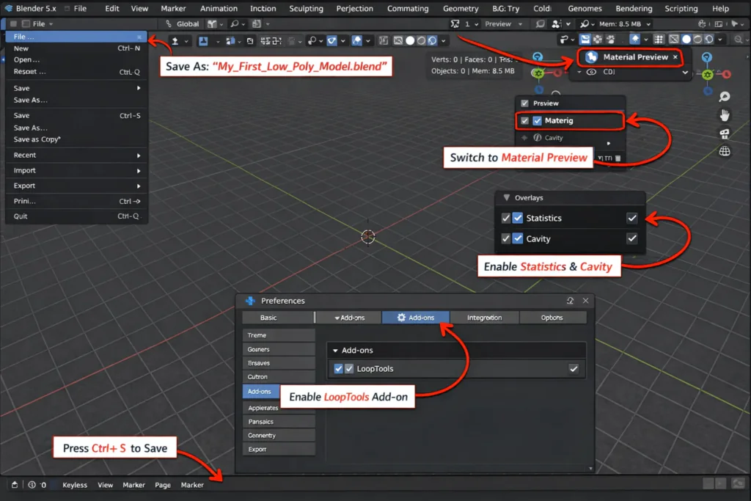
Task: Click the Blender logo in the title bar
Action: 8,8
